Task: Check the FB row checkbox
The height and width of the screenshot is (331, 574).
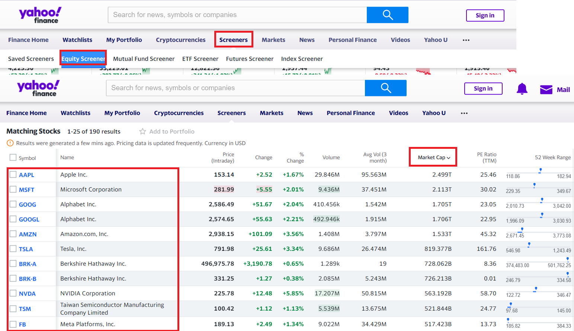Action: point(13,324)
